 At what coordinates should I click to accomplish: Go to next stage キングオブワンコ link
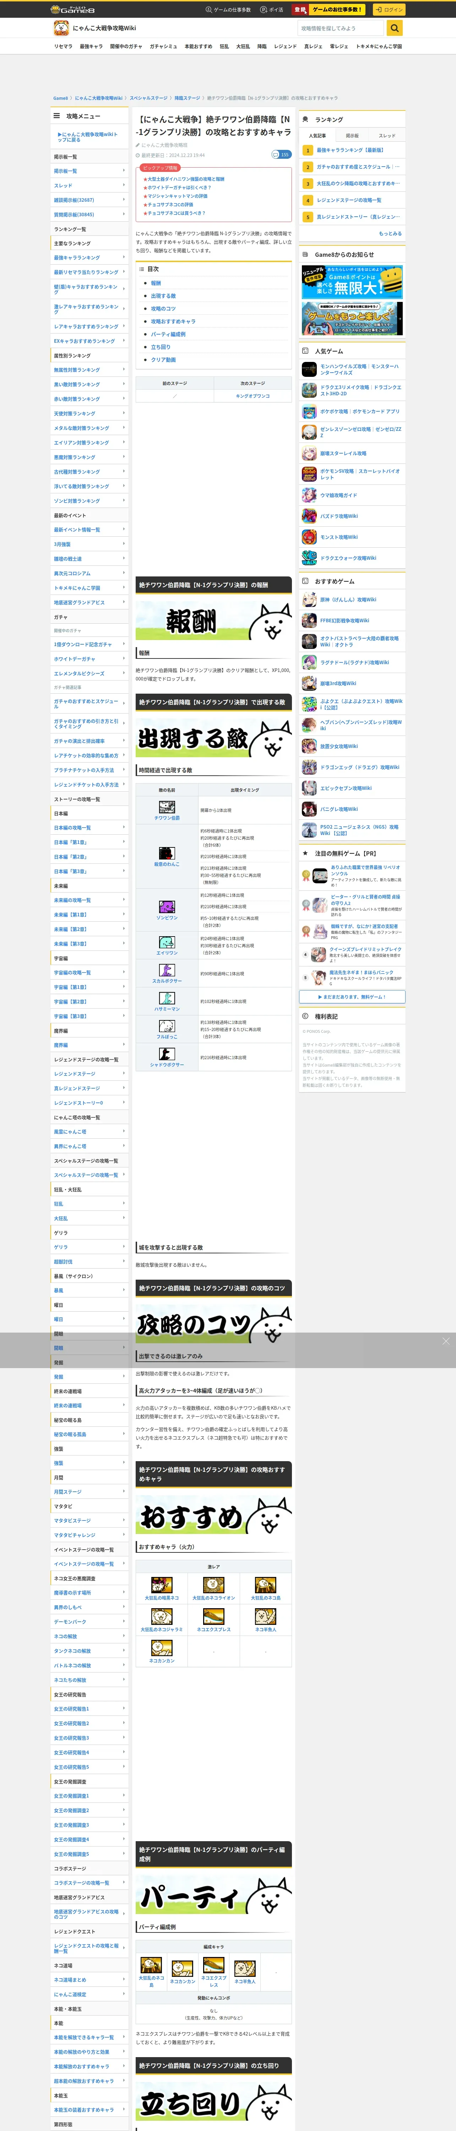point(253,396)
